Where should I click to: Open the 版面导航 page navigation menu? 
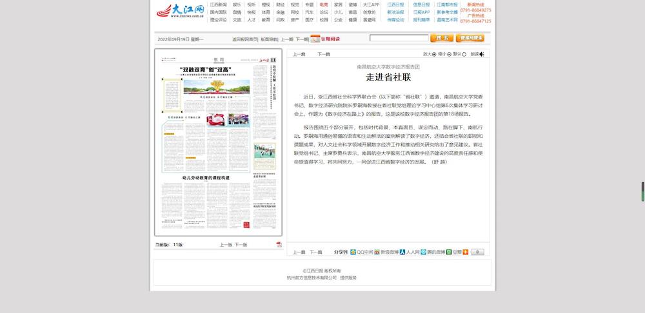pyautogui.click(x=270, y=39)
